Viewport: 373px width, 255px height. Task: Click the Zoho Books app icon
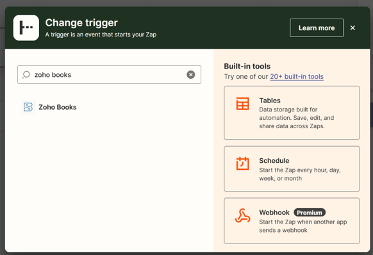click(x=28, y=107)
